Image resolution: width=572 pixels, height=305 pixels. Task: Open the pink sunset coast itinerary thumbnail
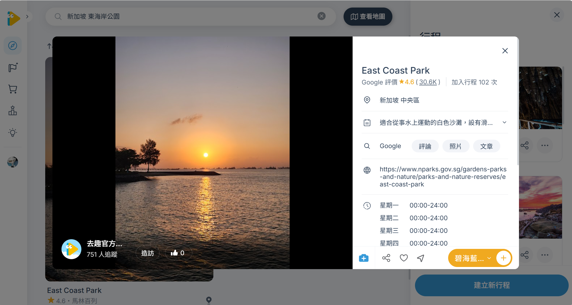click(x=541, y=207)
